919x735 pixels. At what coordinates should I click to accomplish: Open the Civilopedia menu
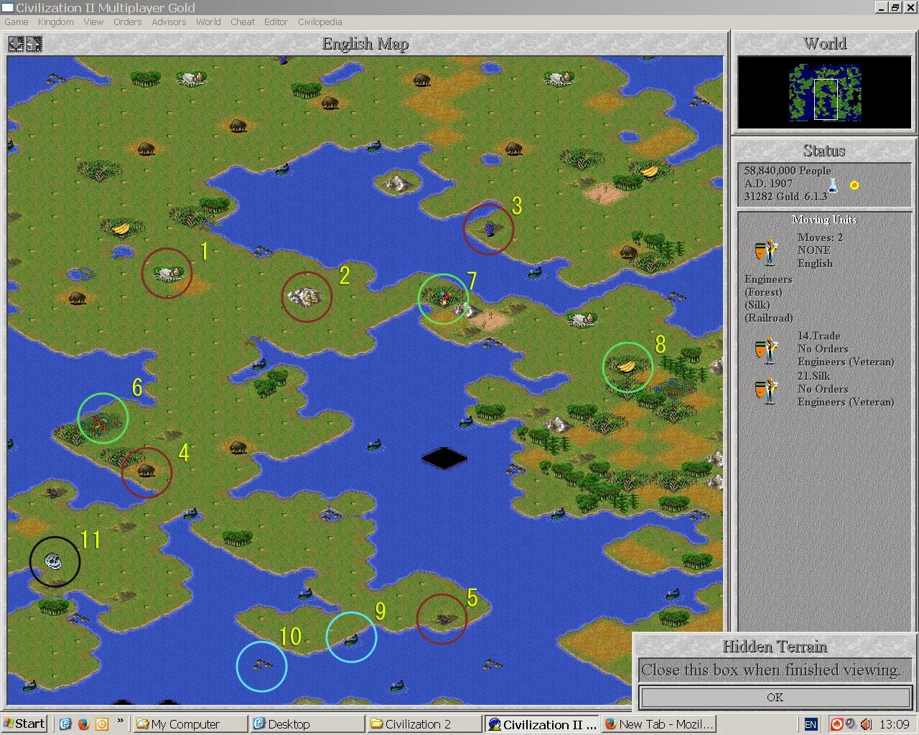pyautogui.click(x=319, y=22)
